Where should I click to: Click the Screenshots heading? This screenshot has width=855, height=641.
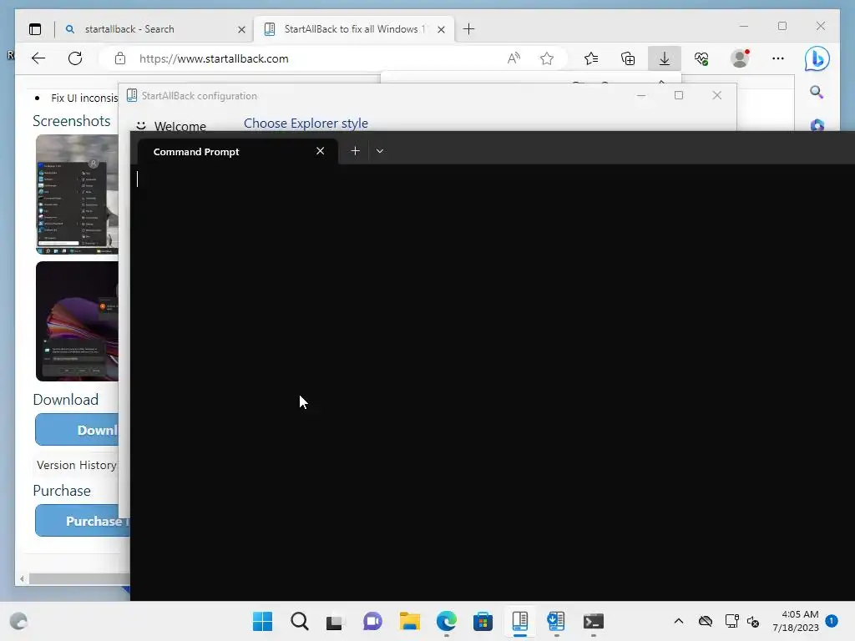click(x=72, y=120)
